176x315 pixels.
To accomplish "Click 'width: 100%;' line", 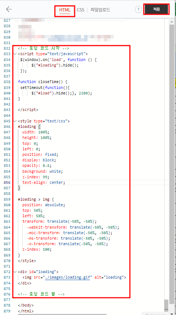I will coord(36,132).
